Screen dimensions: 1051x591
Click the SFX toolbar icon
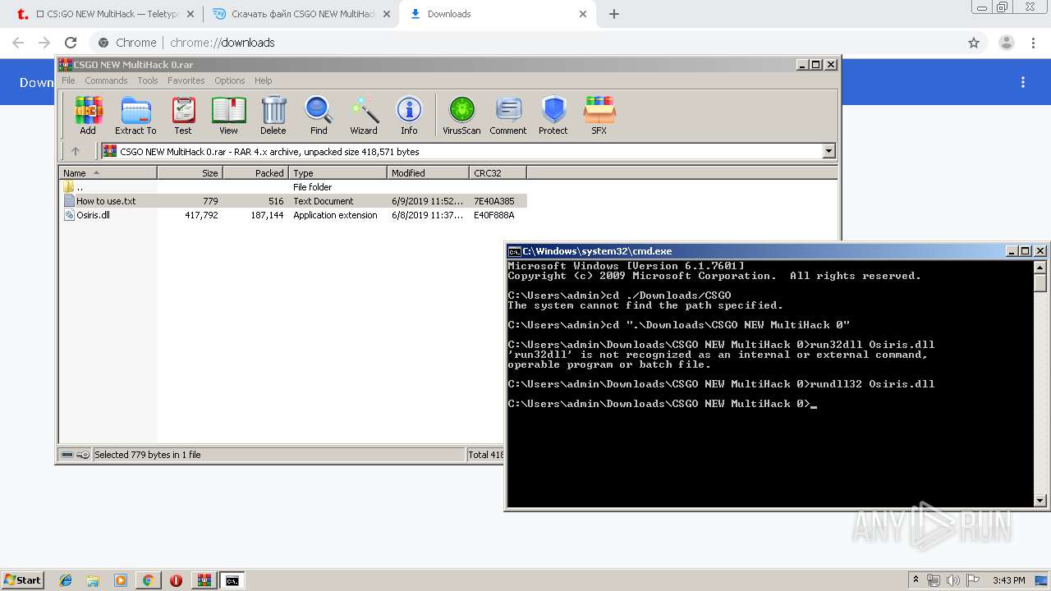pos(599,115)
